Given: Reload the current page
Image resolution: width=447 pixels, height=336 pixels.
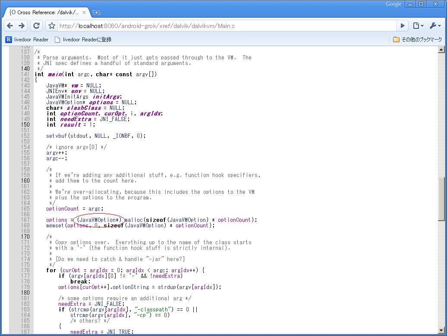Looking at the screenshot, I should pos(37,26).
